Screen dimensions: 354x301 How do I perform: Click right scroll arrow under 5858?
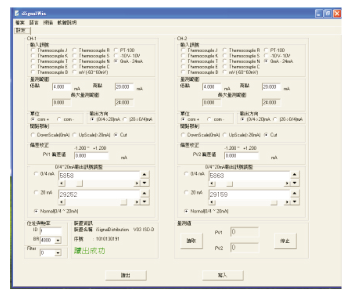click(137, 183)
